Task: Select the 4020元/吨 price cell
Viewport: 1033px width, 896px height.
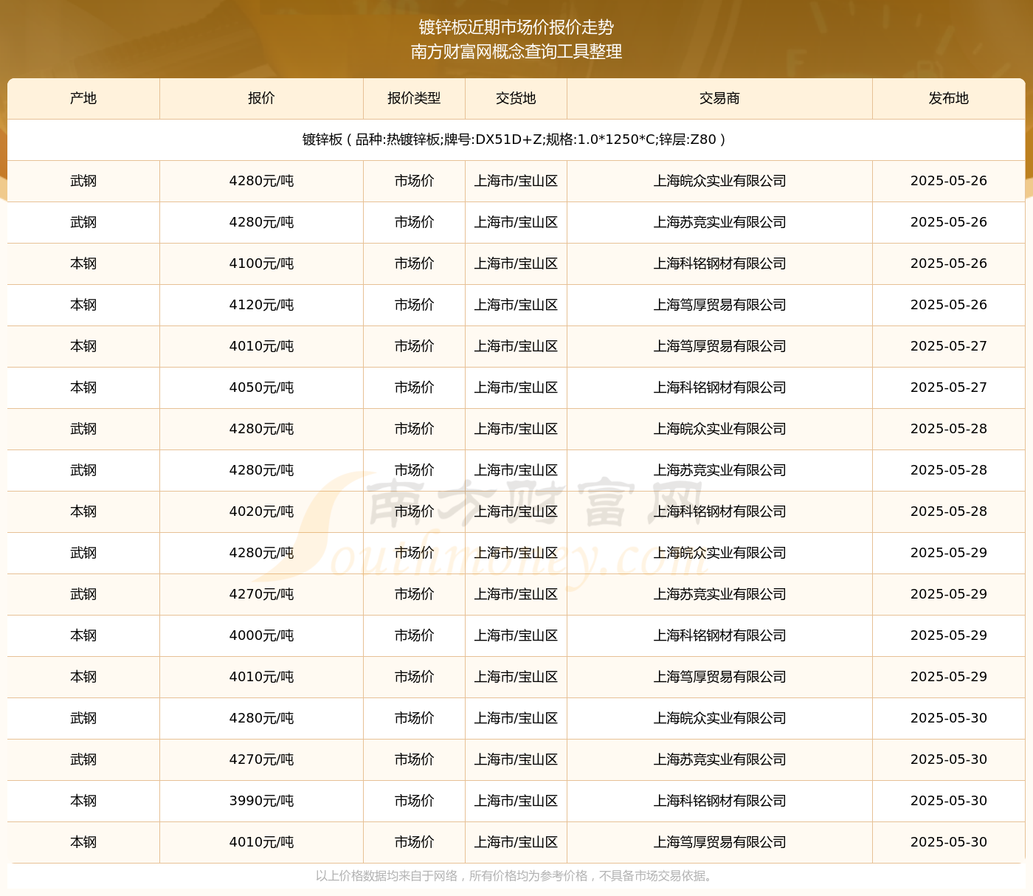Action: (x=261, y=511)
